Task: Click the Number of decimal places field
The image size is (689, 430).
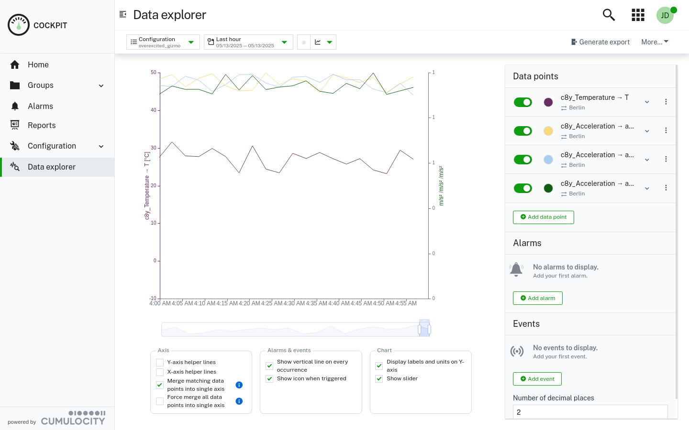Action: [590, 412]
